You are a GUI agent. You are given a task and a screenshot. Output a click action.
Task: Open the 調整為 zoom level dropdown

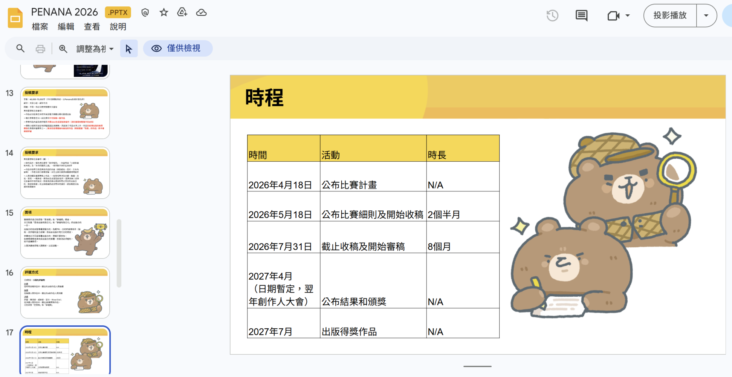(x=95, y=49)
